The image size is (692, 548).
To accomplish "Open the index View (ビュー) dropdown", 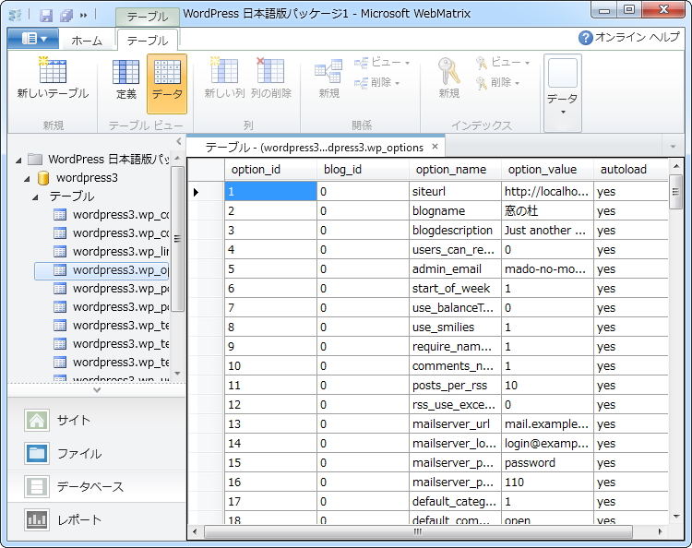I will tap(502, 63).
